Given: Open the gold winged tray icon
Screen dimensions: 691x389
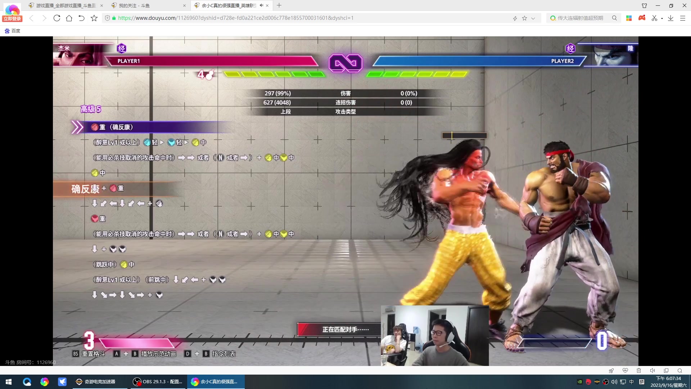Looking at the screenshot, I should (597, 382).
